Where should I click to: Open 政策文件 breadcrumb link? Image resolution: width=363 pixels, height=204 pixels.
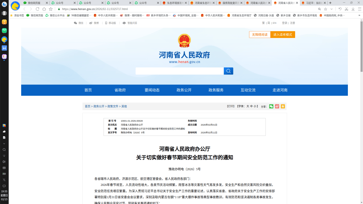tap(113, 106)
